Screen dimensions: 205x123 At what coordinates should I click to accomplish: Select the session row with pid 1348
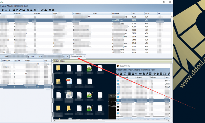coord(85,43)
